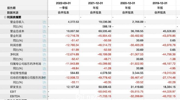Click 2020 EBIT value -35,815.75
The height and width of the screenshot is (100, 180).
[x=137, y=92]
